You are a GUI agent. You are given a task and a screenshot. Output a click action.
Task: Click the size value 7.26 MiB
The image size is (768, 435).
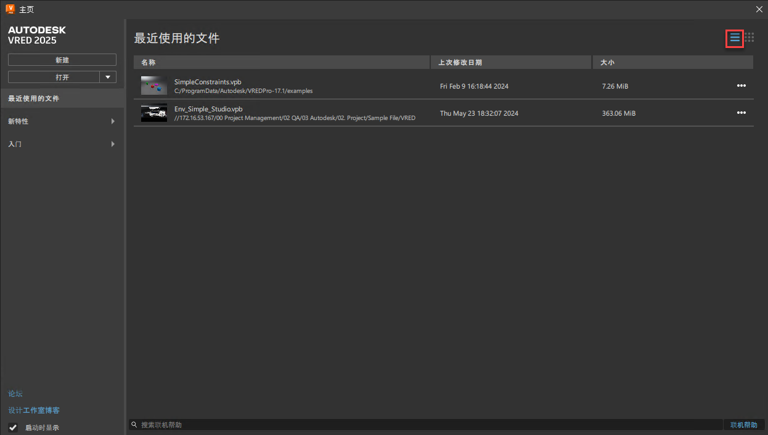(x=615, y=86)
